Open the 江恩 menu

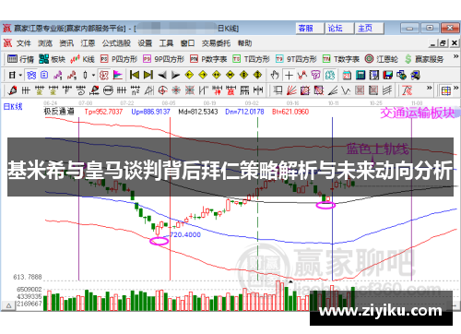88,43
